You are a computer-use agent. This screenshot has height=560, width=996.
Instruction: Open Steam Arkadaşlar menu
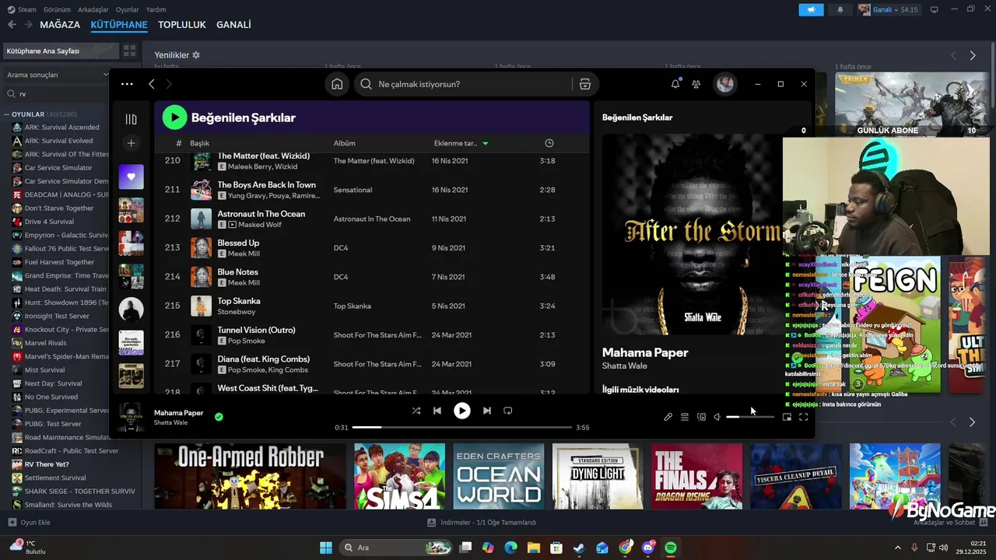(94, 9)
